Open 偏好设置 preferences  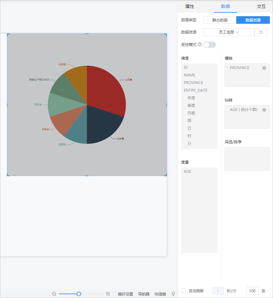click(125, 294)
